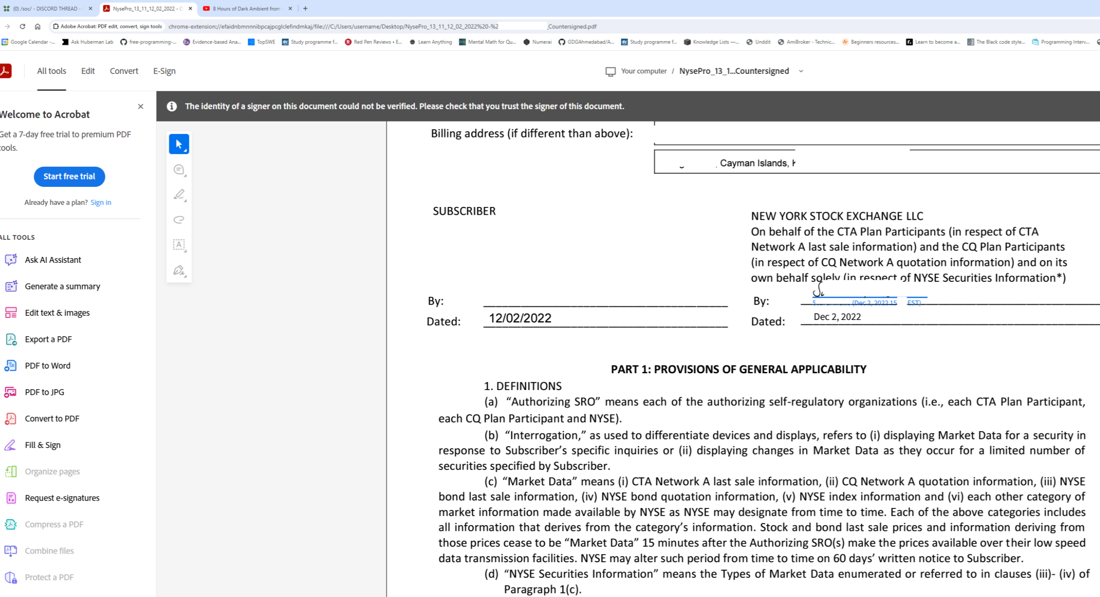Click the Ask AI Assistant label
1100x597 pixels.
[53, 260]
